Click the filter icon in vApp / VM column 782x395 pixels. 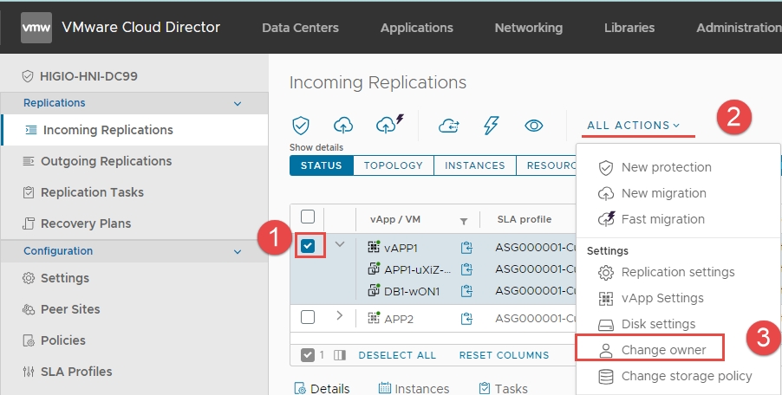point(464,220)
